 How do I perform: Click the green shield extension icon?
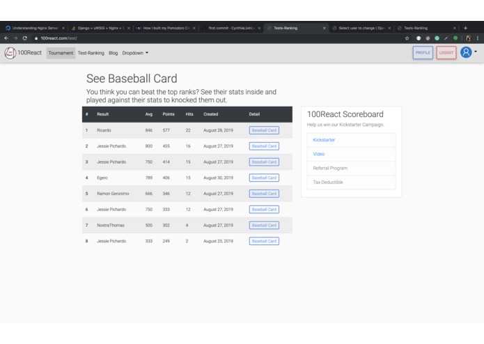[x=455, y=38]
